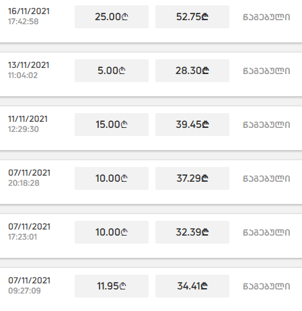Screen dimensions: 302x311
Task: Select the 39.45 winnings amount box
Action: (x=192, y=125)
